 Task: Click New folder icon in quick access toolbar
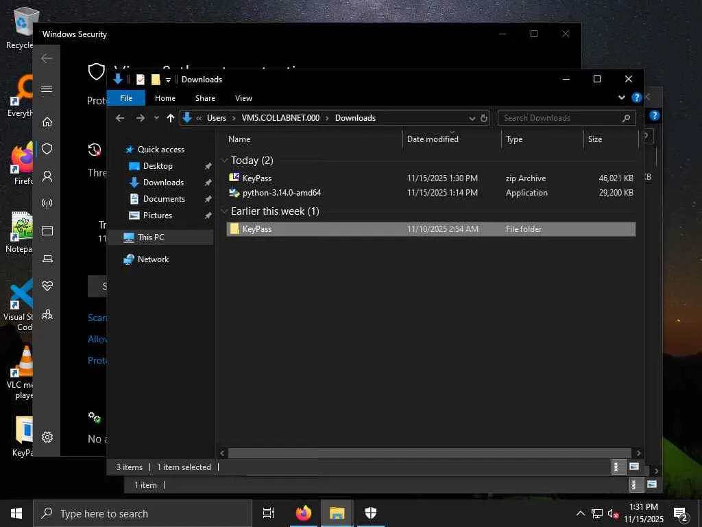156,80
